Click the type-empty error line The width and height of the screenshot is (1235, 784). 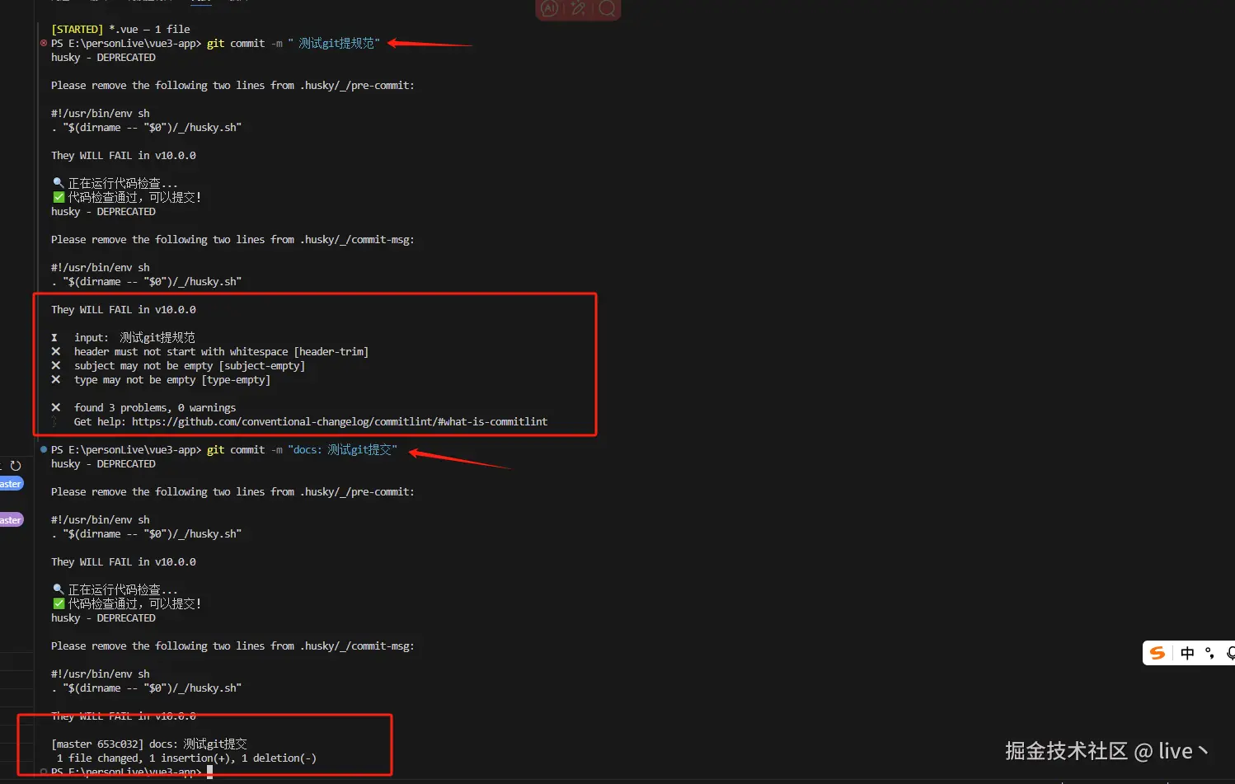click(x=171, y=379)
